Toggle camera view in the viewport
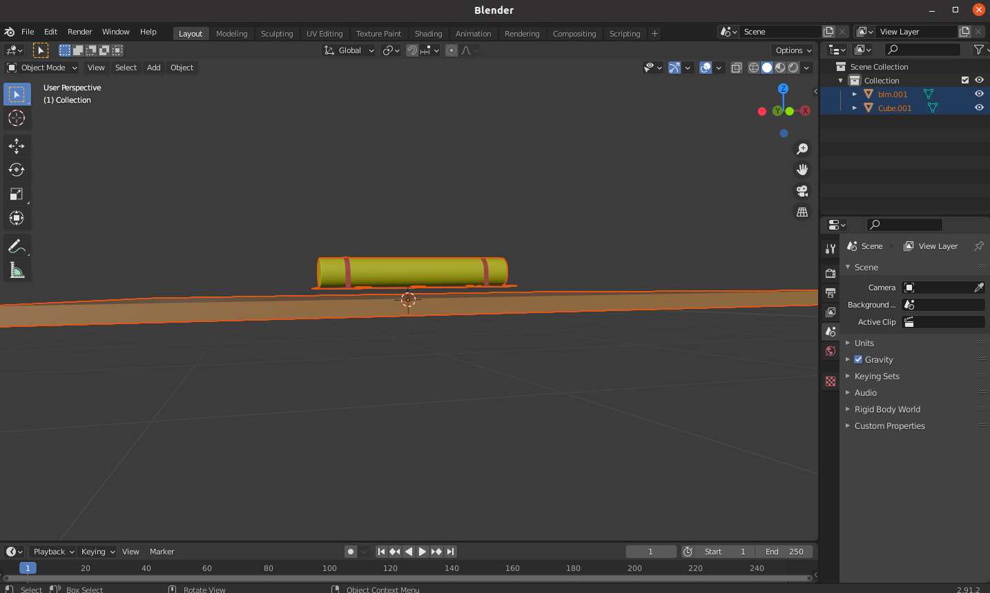Screen dimensions: 990x593 click(802, 191)
